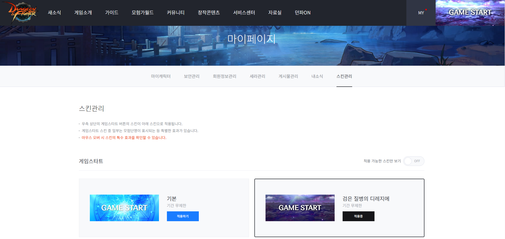Expand the 가이드 navigation menu
The image size is (505, 239).
112,12
